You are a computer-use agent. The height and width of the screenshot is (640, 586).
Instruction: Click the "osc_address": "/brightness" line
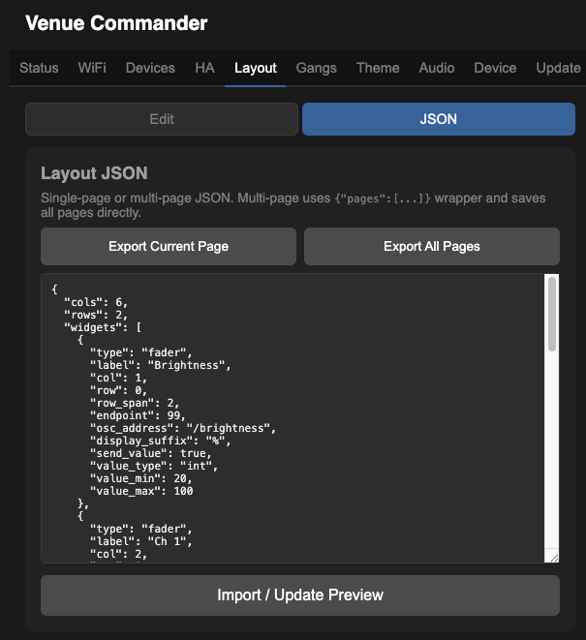coord(183,428)
